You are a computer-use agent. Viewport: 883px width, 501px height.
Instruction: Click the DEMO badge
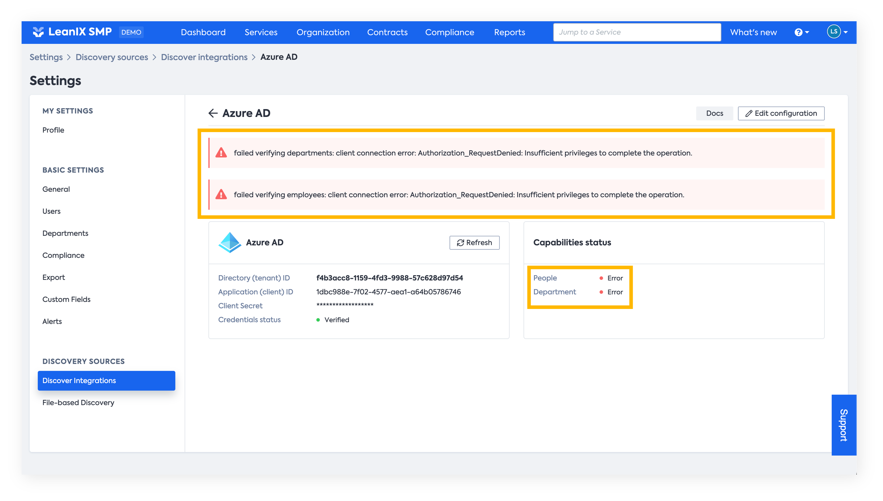point(131,32)
